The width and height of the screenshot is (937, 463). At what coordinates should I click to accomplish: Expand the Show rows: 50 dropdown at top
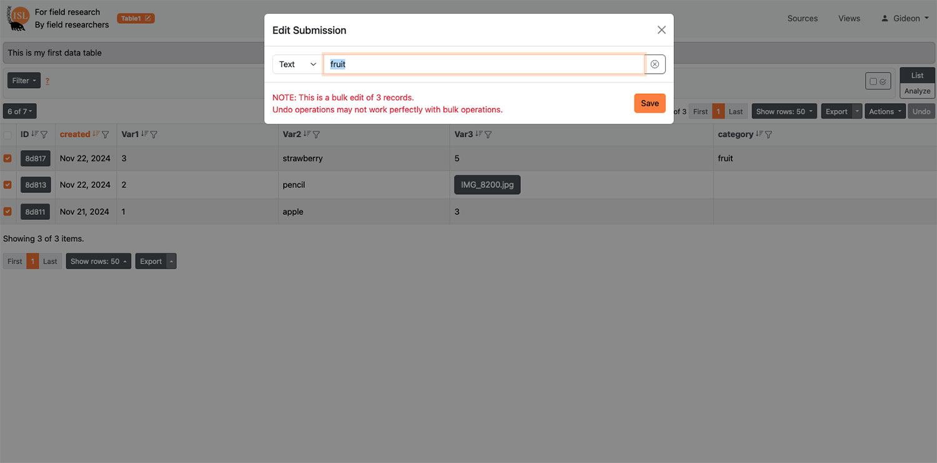tap(784, 112)
